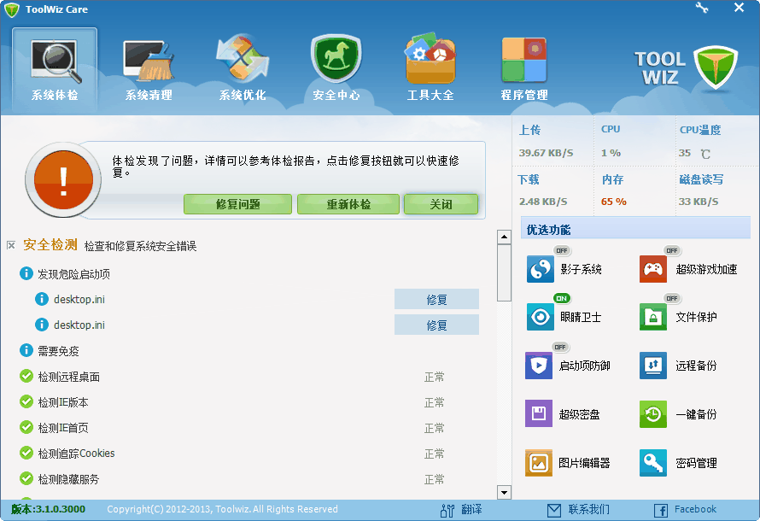Click 修复 for the second desktop.ini entry

coord(436,325)
